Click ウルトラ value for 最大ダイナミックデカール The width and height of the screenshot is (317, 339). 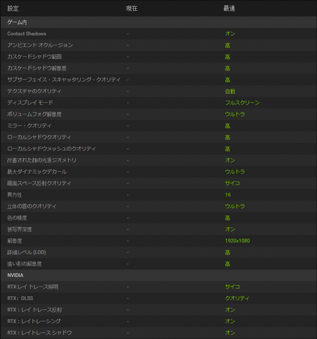click(235, 172)
